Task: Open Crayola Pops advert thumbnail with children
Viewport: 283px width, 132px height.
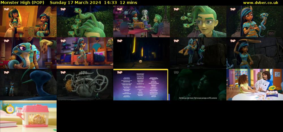Action: (255, 85)
